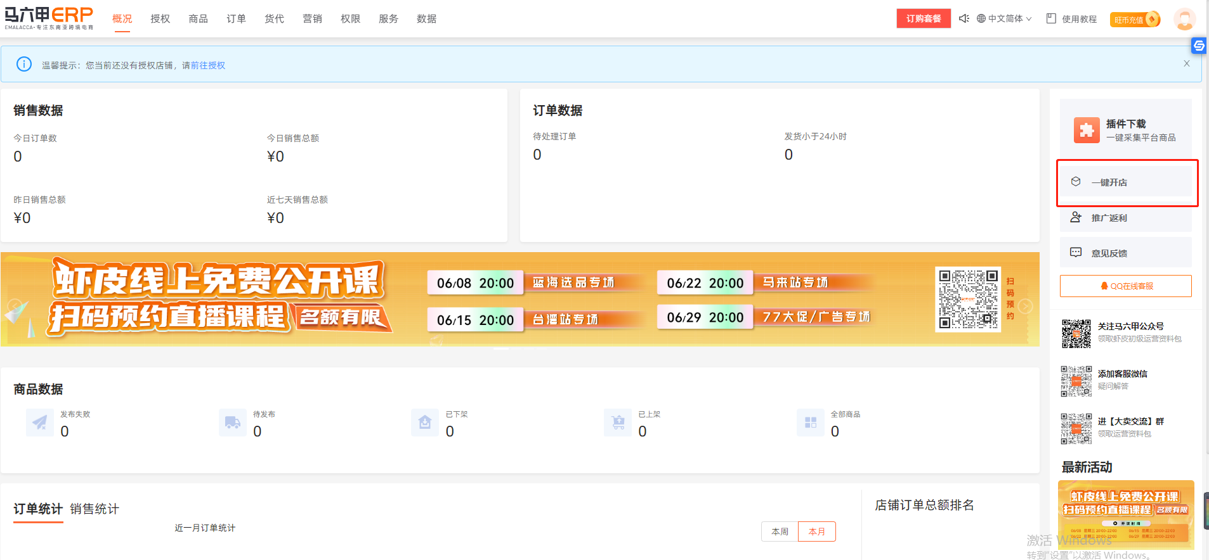
Task: Click the 近七天销售总额 label
Action: click(297, 200)
